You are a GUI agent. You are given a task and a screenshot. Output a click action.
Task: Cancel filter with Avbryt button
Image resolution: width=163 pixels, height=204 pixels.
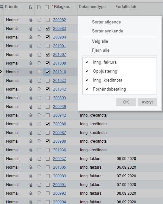click(147, 102)
